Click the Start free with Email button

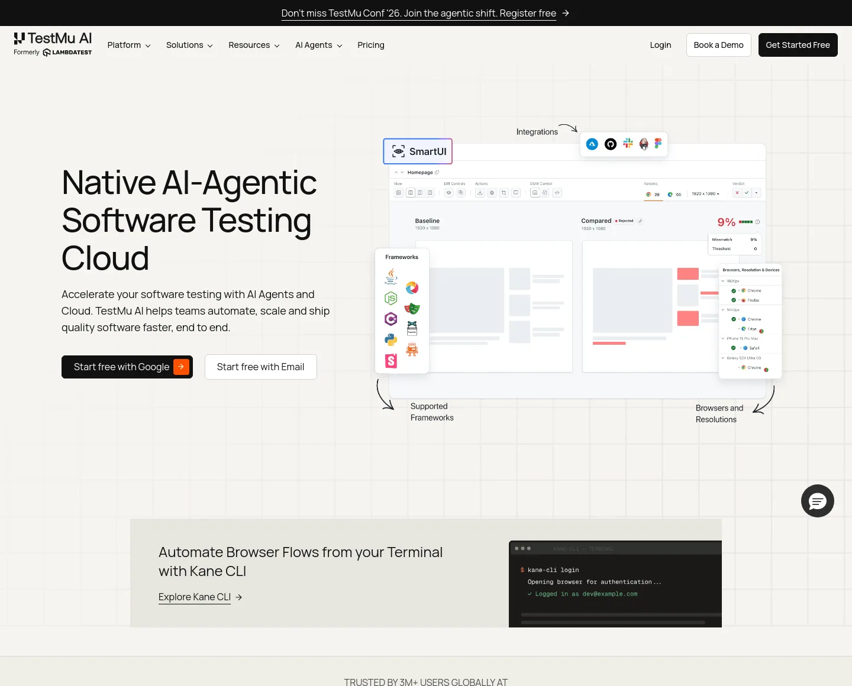tap(260, 367)
